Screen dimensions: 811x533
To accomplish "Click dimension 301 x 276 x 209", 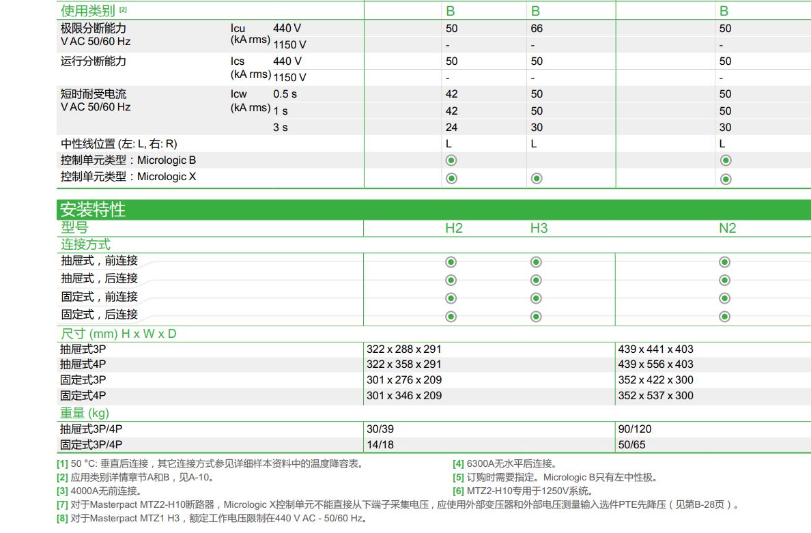I will pos(404,380).
